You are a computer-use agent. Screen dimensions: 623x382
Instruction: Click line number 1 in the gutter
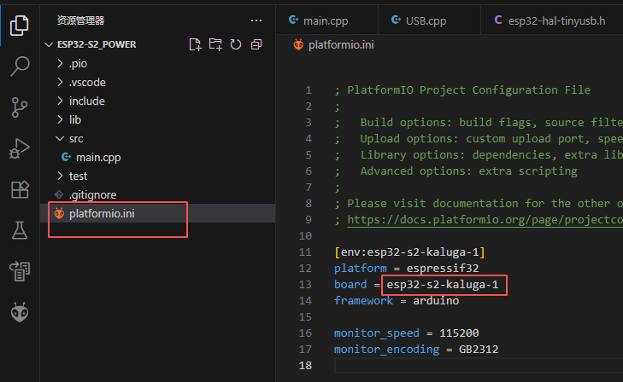309,90
